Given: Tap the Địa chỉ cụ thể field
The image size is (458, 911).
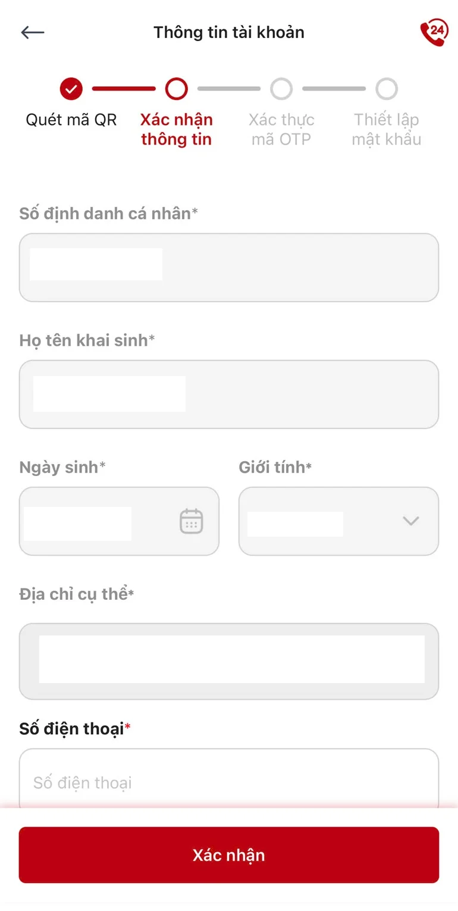Looking at the screenshot, I should click(228, 660).
